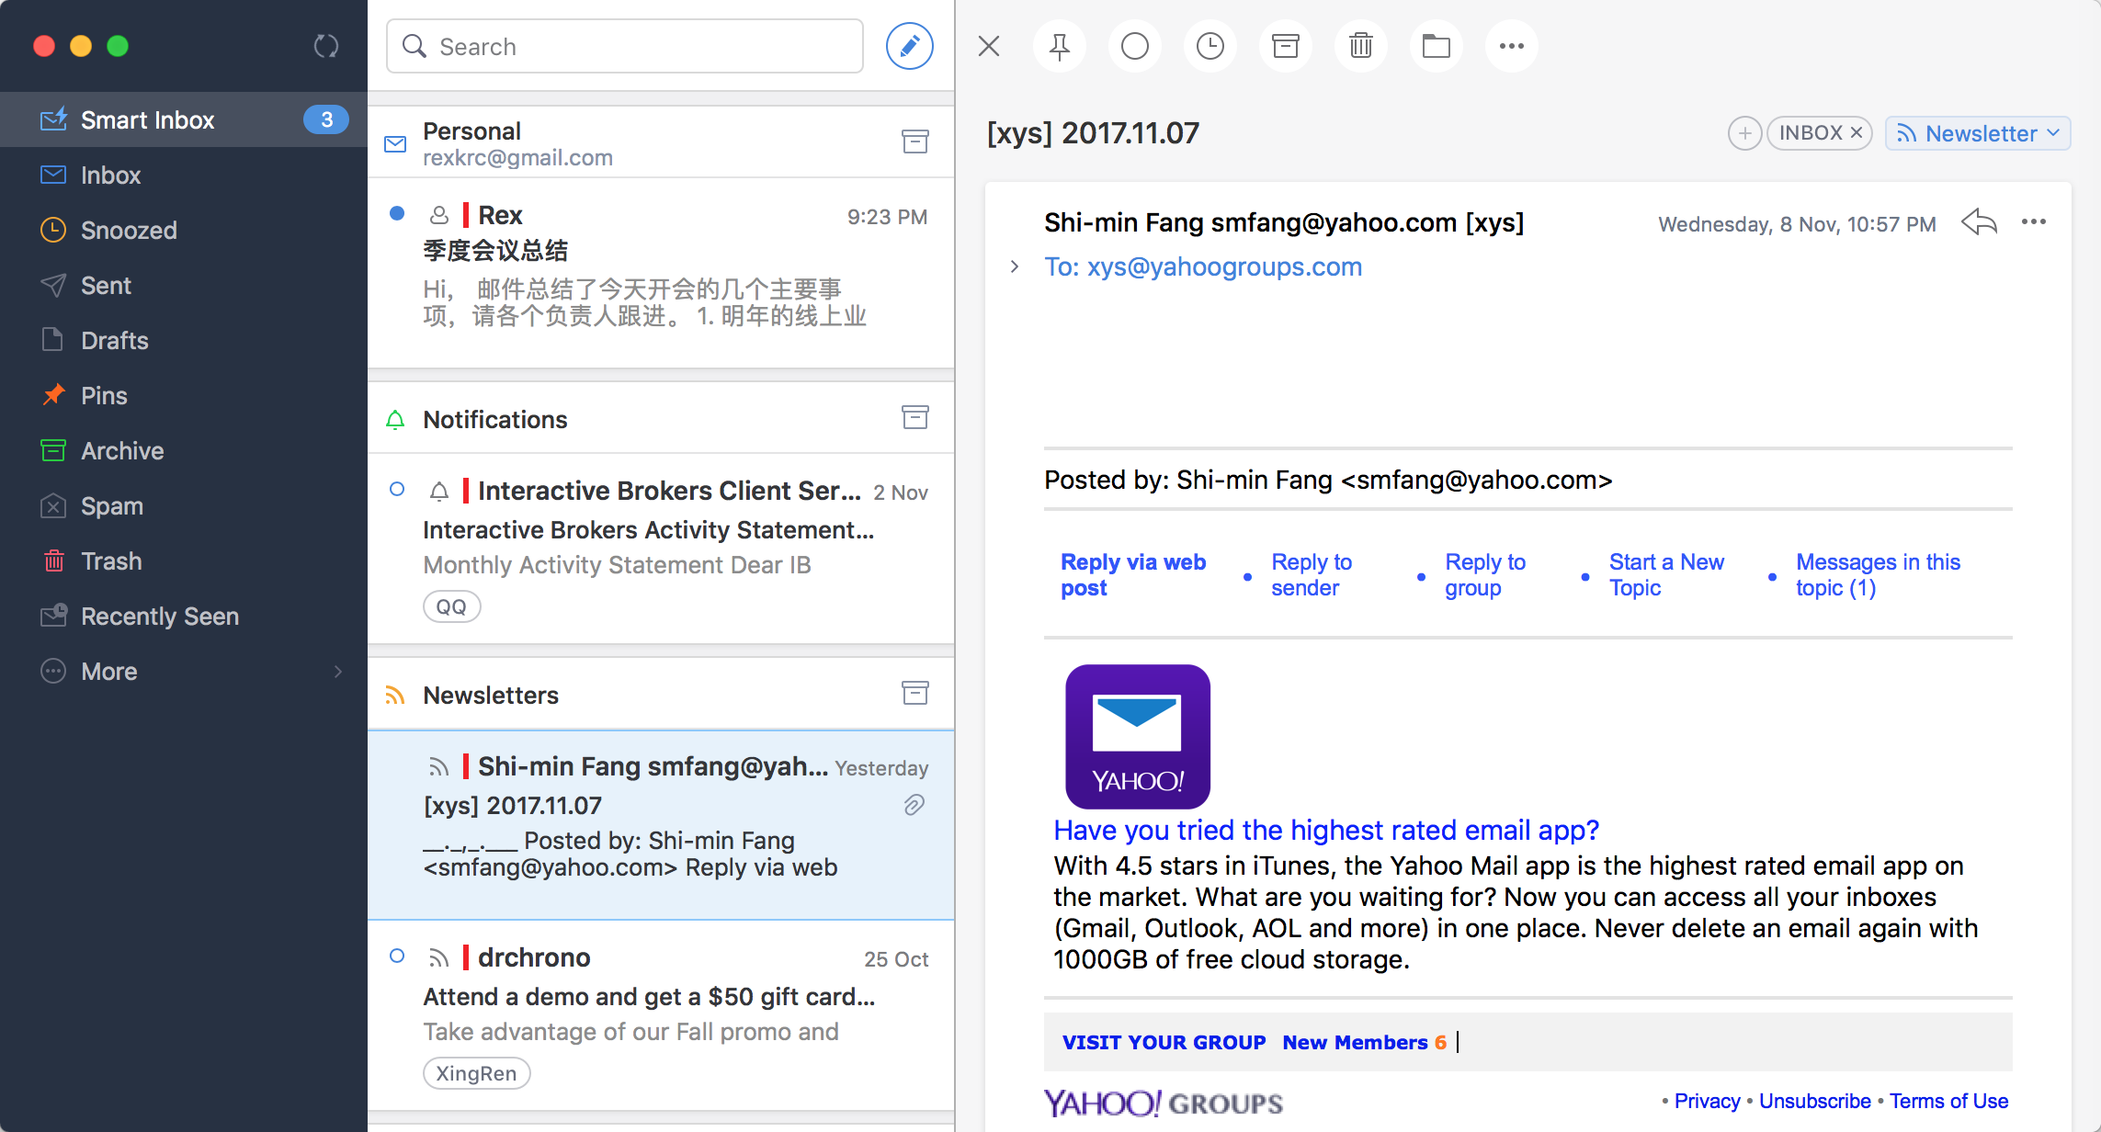Move the email using the folder icon
This screenshot has height=1132, width=2101.
(1436, 46)
